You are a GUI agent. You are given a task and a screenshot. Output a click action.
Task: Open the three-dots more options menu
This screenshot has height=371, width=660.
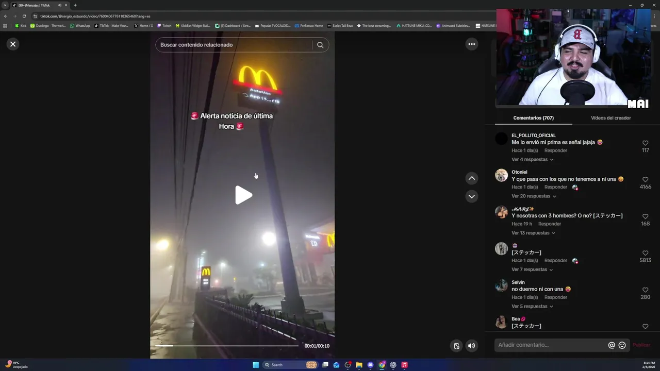pyautogui.click(x=471, y=44)
